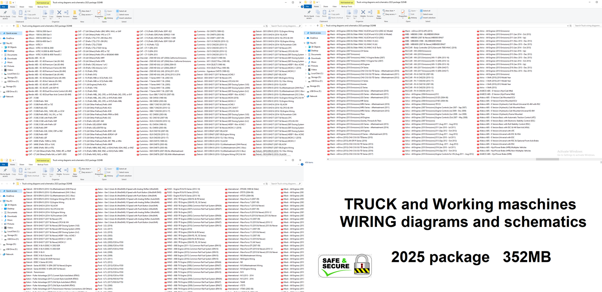This screenshot has width=602, height=292.
Task: Select Local Disk (C:) in top-left window
Action: [x=11, y=74]
